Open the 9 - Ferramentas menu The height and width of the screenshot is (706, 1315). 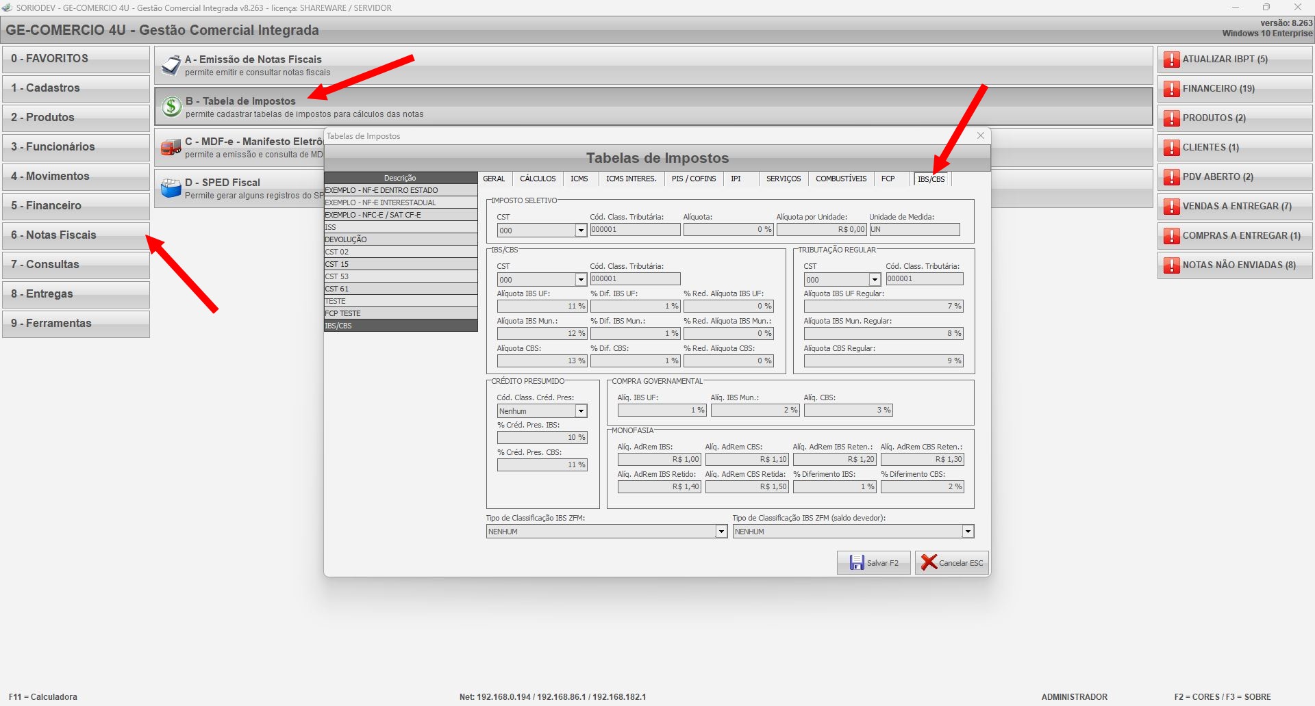[75, 324]
